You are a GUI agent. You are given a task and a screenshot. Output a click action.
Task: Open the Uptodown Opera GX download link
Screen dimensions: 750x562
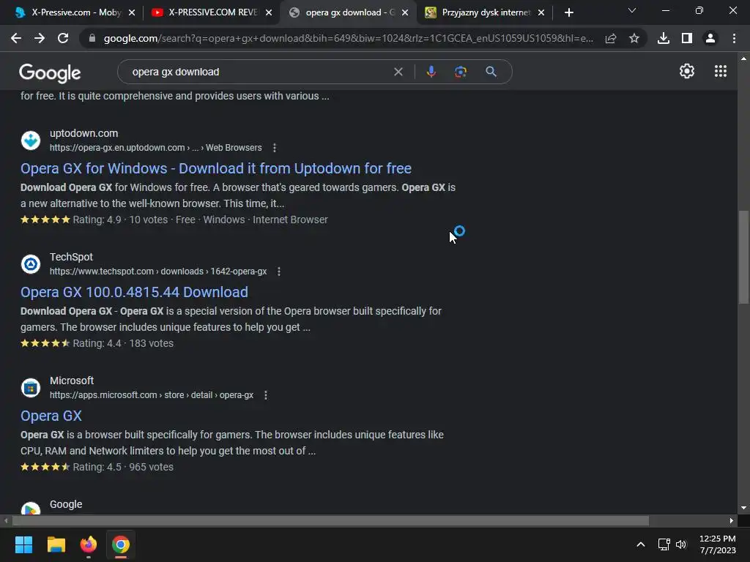click(x=216, y=168)
